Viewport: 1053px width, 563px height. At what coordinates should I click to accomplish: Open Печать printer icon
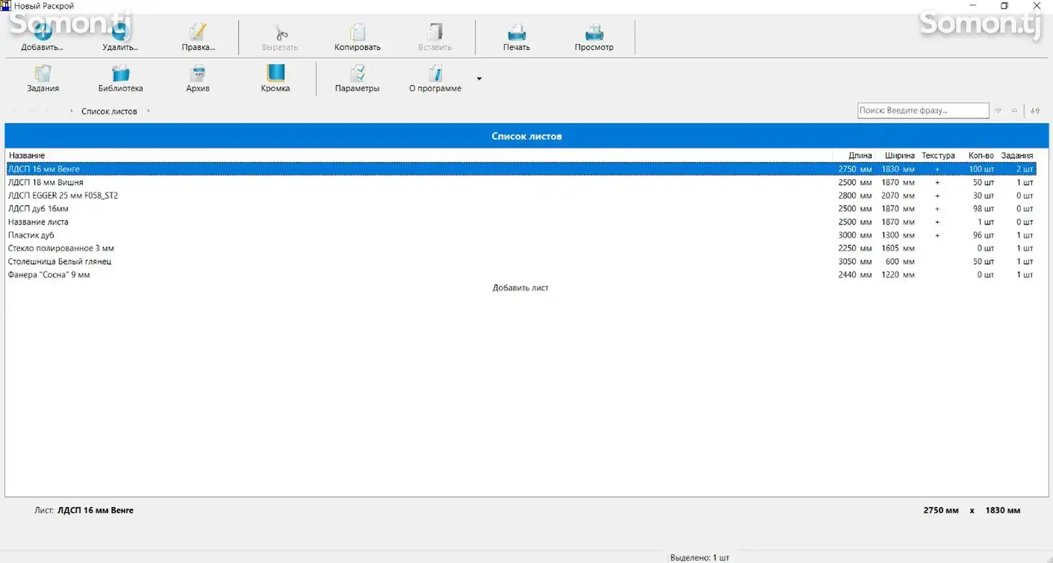[517, 32]
